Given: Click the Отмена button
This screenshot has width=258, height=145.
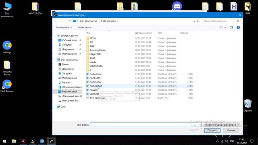Looking at the screenshot, I should click(x=231, y=130).
